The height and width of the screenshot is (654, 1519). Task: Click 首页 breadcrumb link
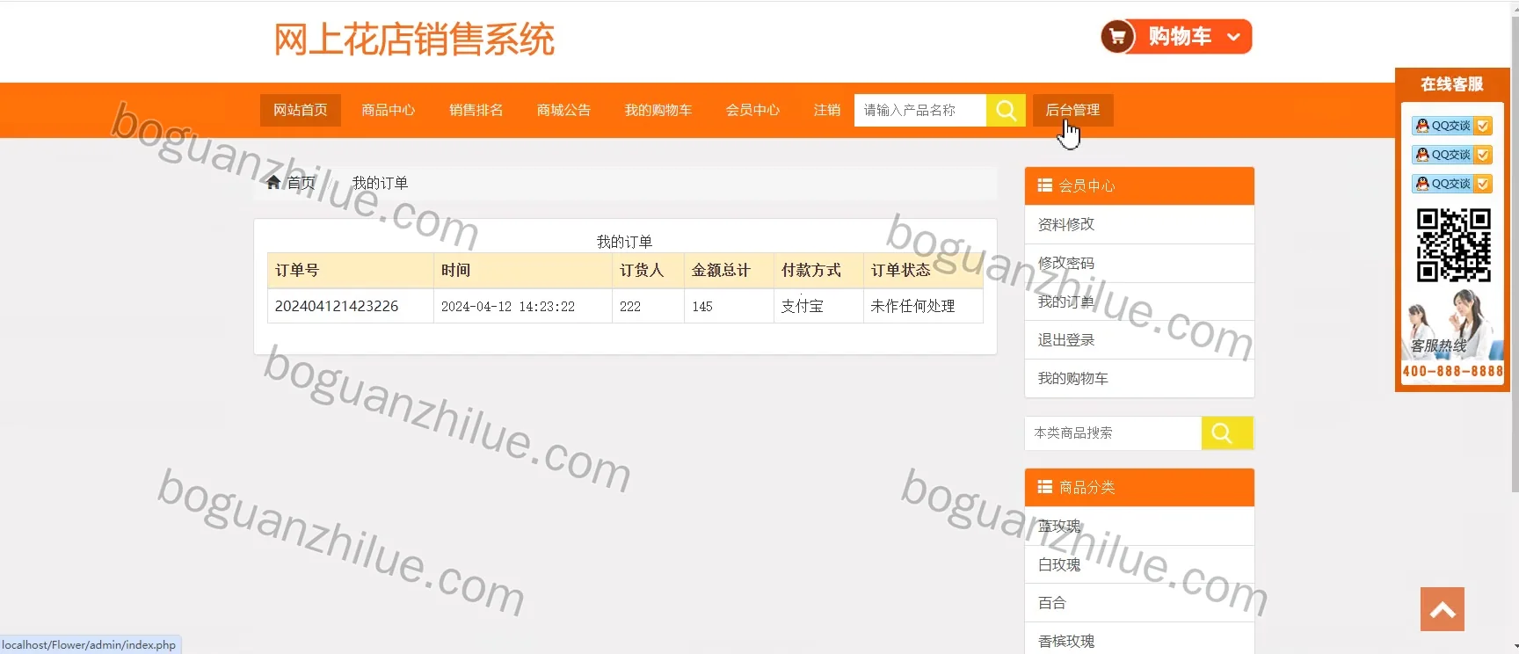pos(301,183)
